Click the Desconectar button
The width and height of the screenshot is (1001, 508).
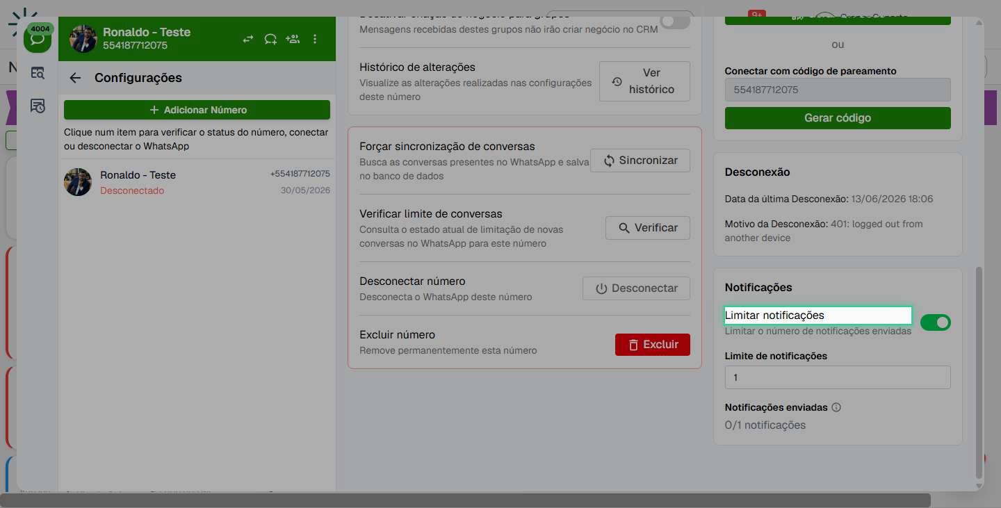(636, 288)
